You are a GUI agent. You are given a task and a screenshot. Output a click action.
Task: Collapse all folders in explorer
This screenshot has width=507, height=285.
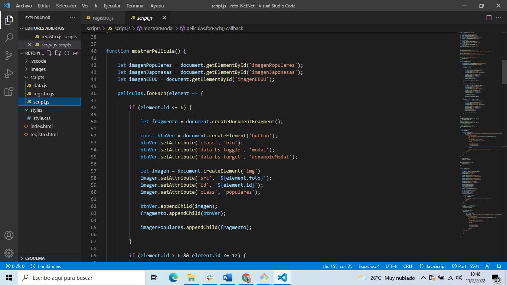click(76, 53)
